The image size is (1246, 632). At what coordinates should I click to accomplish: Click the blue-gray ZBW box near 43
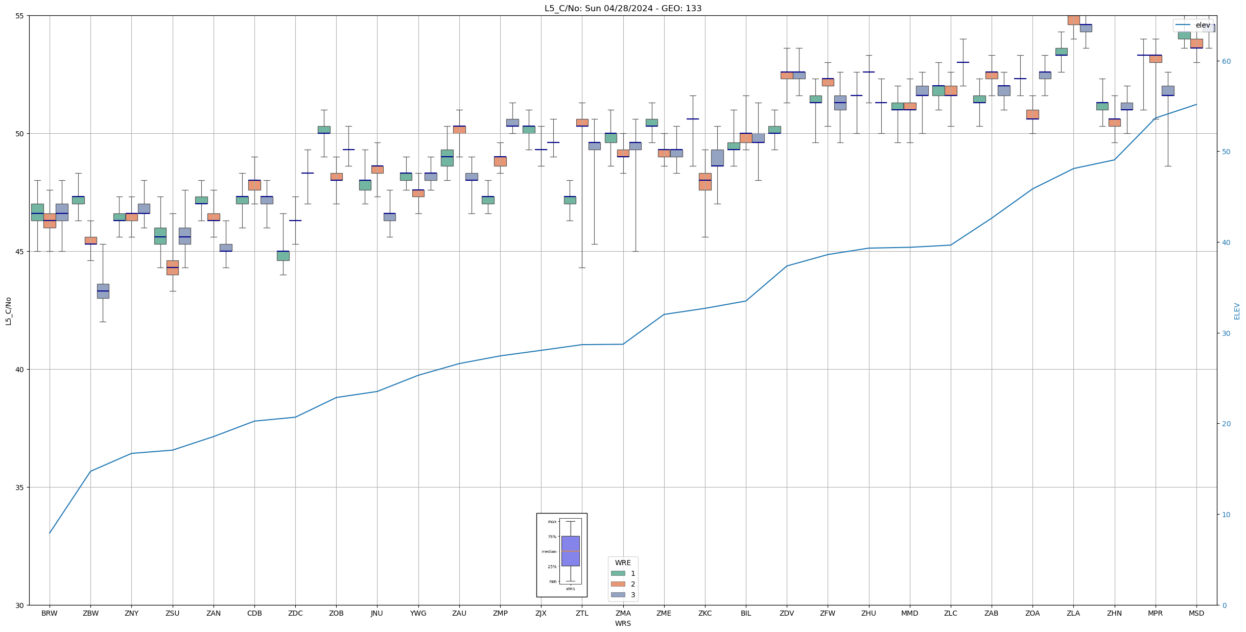tap(103, 291)
